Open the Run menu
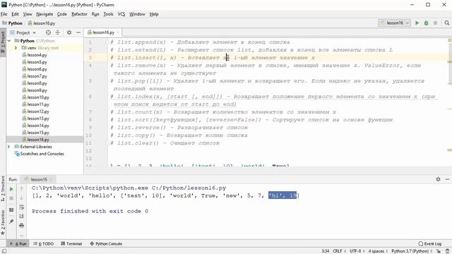Image resolution: width=452 pixels, height=254 pixels. (x=95, y=14)
